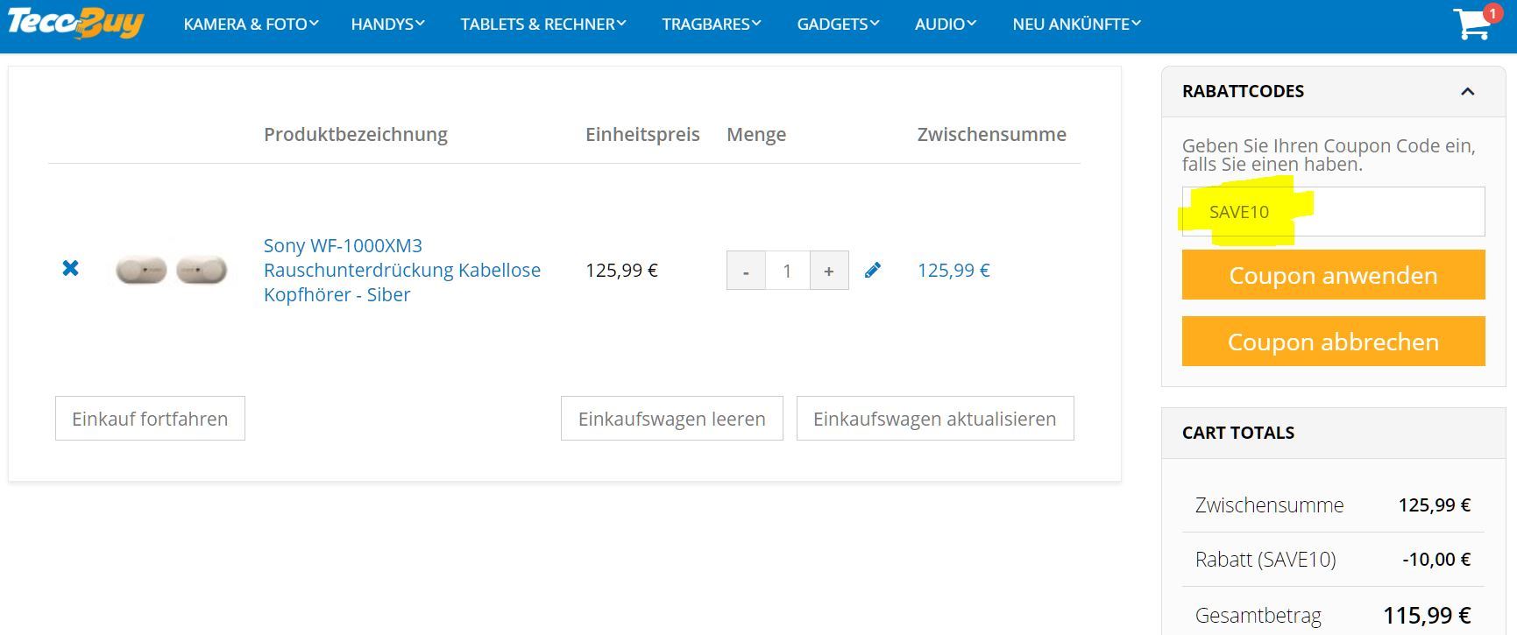Click the -10,00 € discount value
Image resolution: width=1517 pixels, height=635 pixels.
pos(1436,559)
